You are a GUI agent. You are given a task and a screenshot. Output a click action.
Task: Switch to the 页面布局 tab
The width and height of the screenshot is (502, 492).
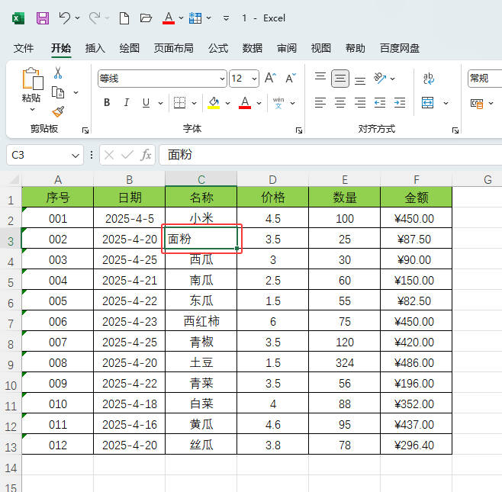coord(173,48)
